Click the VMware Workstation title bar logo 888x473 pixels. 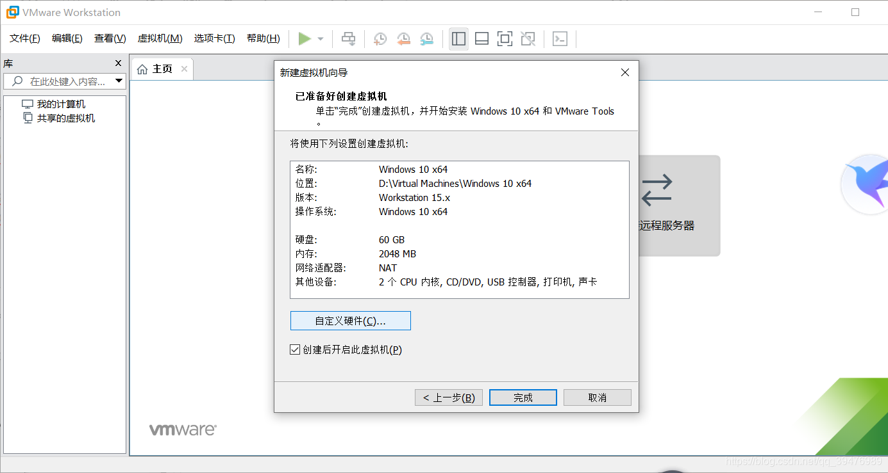pos(12,12)
